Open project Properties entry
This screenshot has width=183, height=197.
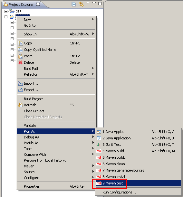[56, 186]
